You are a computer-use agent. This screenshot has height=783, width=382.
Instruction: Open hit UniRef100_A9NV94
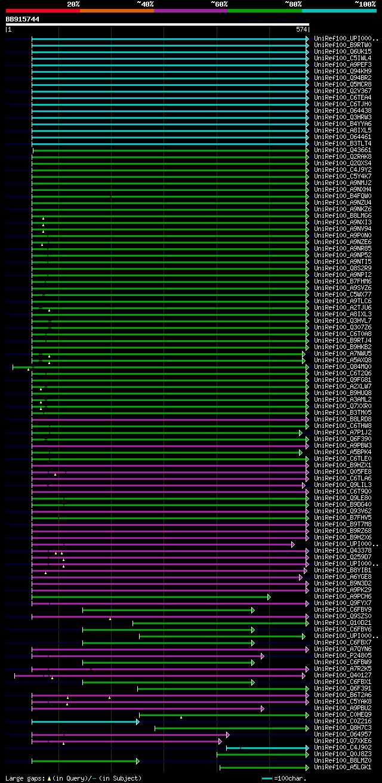[x=343, y=229]
